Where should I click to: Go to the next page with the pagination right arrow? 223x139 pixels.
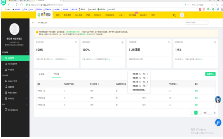coord(200,113)
